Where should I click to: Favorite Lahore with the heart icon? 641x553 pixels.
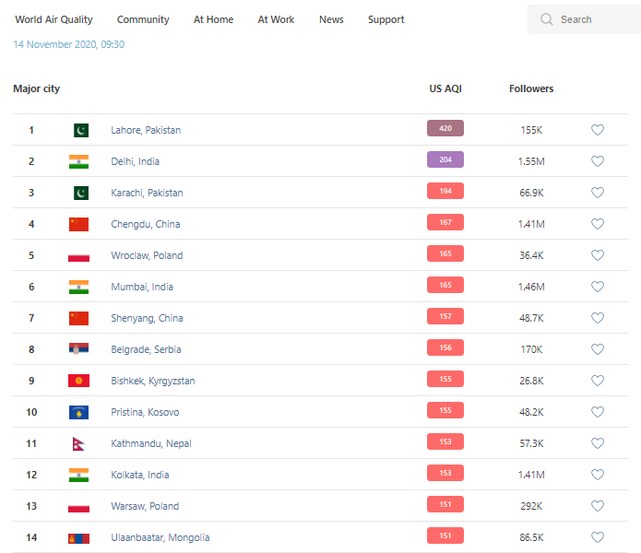tap(598, 130)
